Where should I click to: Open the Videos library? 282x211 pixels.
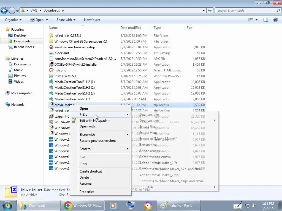pos(19,81)
